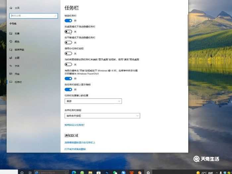The width and height of the screenshot is (232, 174).
Task: Click the settings window vertical scrollbar
Action: tap(188, 50)
